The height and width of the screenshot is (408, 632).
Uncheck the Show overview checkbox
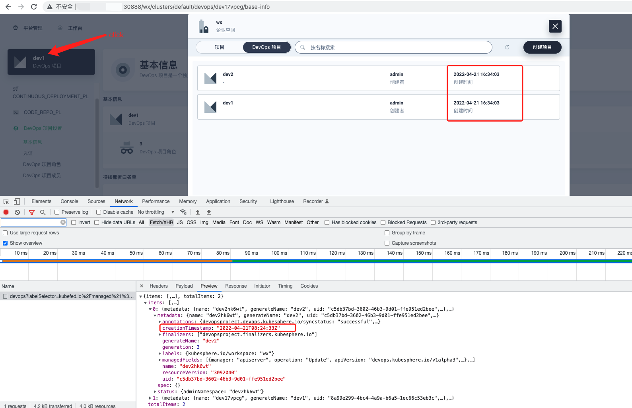pos(5,243)
